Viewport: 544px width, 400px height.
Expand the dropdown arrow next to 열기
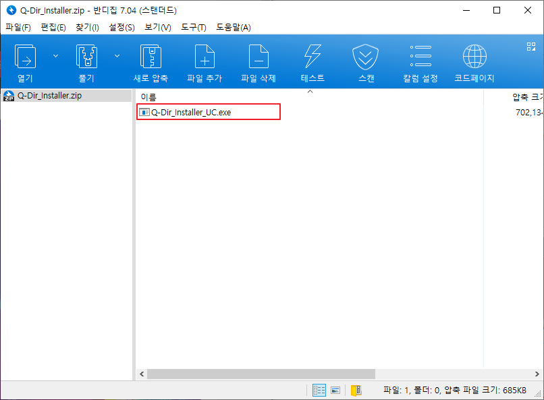(x=55, y=56)
